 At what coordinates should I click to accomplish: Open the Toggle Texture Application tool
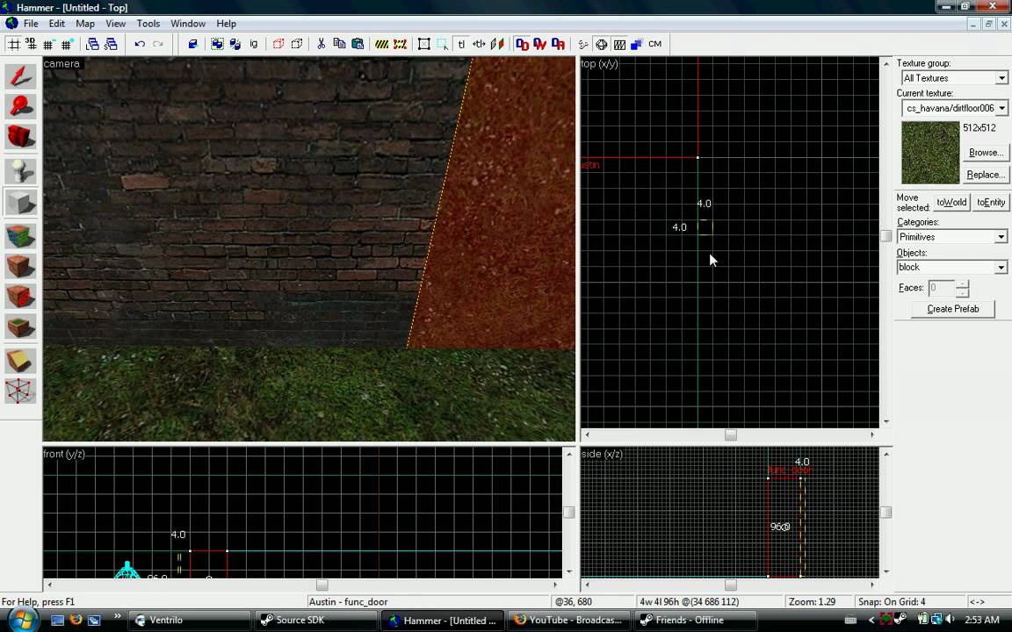(x=21, y=235)
